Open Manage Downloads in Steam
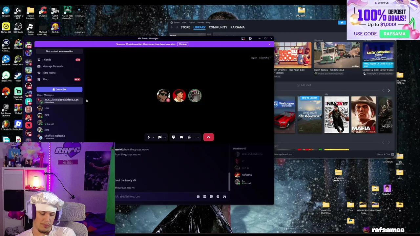Viewport: 420px width, 236px height. 283,154
